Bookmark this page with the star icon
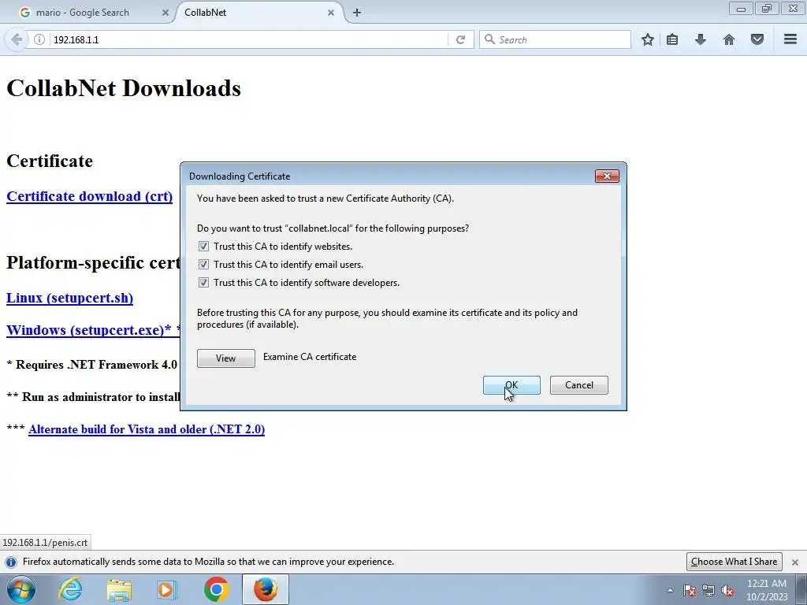Viewport: 807px width, 605px height. (x=648, y=39)
